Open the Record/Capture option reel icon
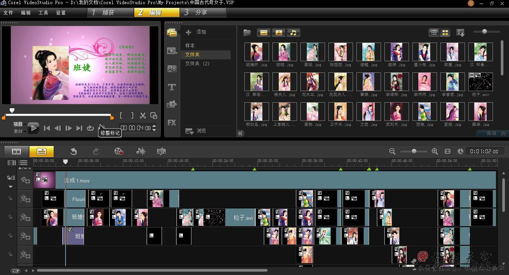The height and width of the screenshot is (275, 509). coord(119,151)
